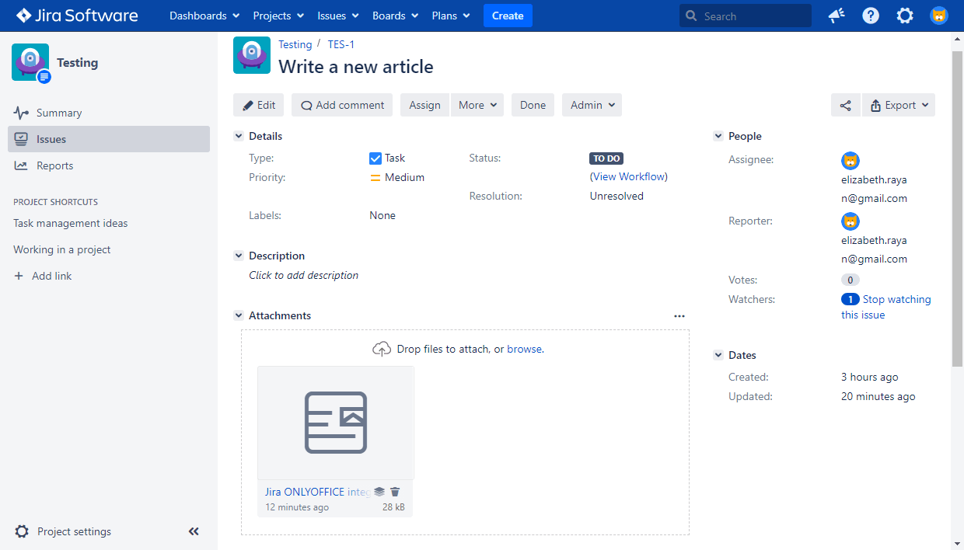The height and width of the screenshot is (550, 964).
Task: Click the View Workflow link
Action: pyautogui.click(x=628, y=176)
